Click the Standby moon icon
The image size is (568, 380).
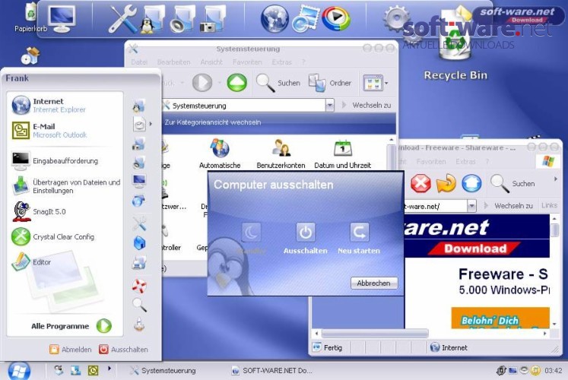[x=251, y=233]
